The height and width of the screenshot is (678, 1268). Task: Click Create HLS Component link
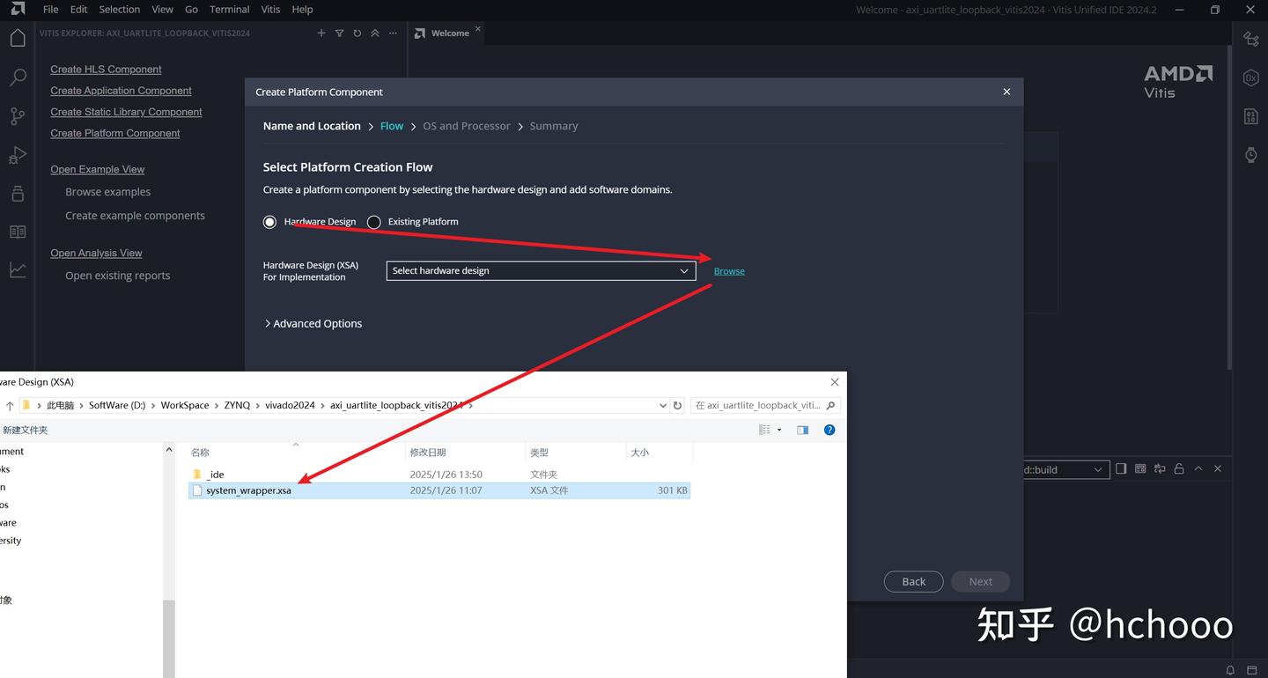tap(106, 70)
